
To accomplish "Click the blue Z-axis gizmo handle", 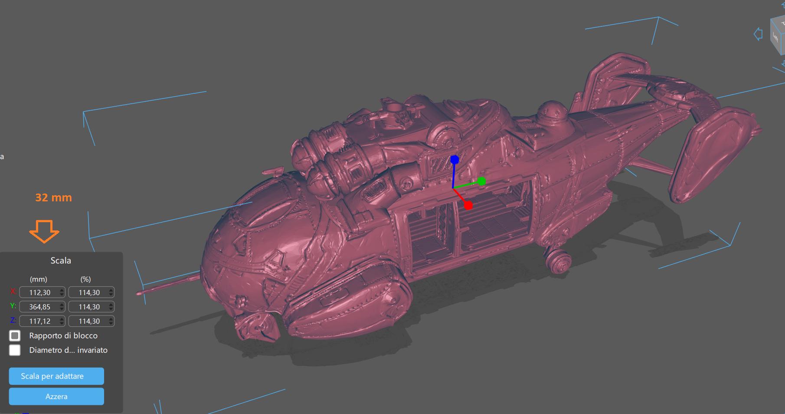I will (x=455, y=160).
